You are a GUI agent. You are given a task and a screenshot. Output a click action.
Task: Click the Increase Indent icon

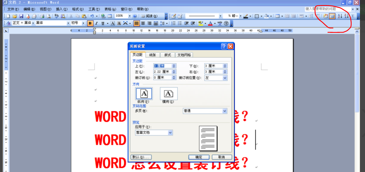coord(193,23)
